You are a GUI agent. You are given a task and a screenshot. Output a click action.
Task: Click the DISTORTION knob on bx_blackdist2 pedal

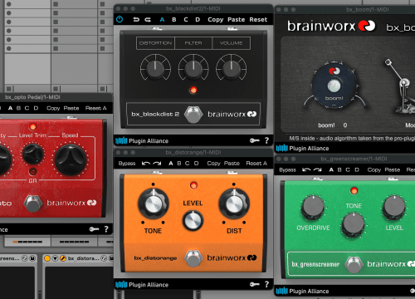click(x=155, y=69)
